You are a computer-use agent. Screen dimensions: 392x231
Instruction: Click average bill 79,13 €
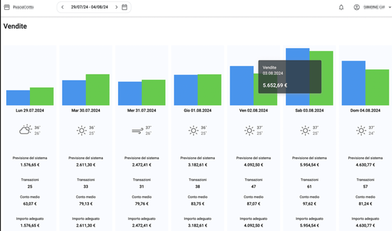86,204
